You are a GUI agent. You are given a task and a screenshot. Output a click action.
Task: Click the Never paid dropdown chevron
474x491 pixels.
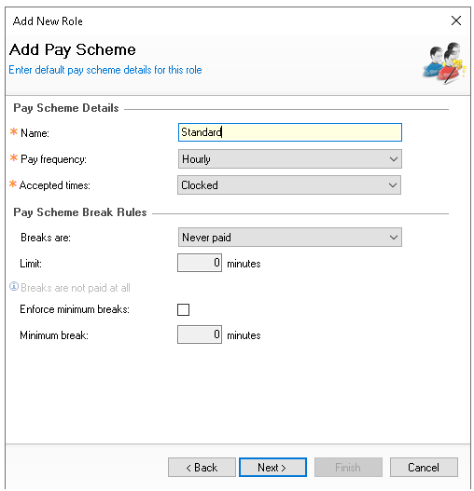click(394, 238)
